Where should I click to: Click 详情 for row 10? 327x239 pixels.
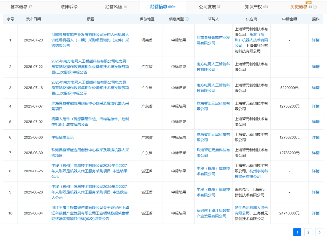[x=316, y=213]
